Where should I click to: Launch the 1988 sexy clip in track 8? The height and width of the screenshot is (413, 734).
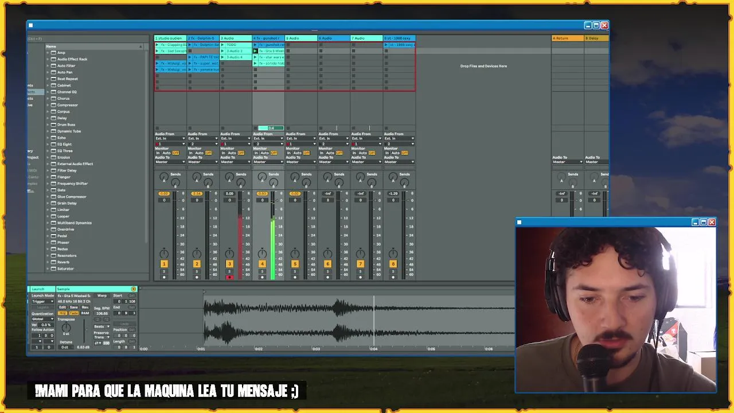(x=386, y=45)
